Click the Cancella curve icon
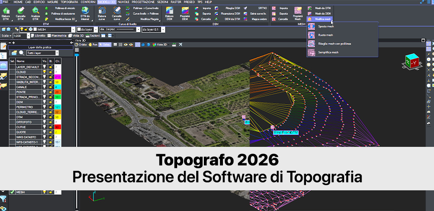The width and height of the screenshot is (434, 211). point(117,11)
